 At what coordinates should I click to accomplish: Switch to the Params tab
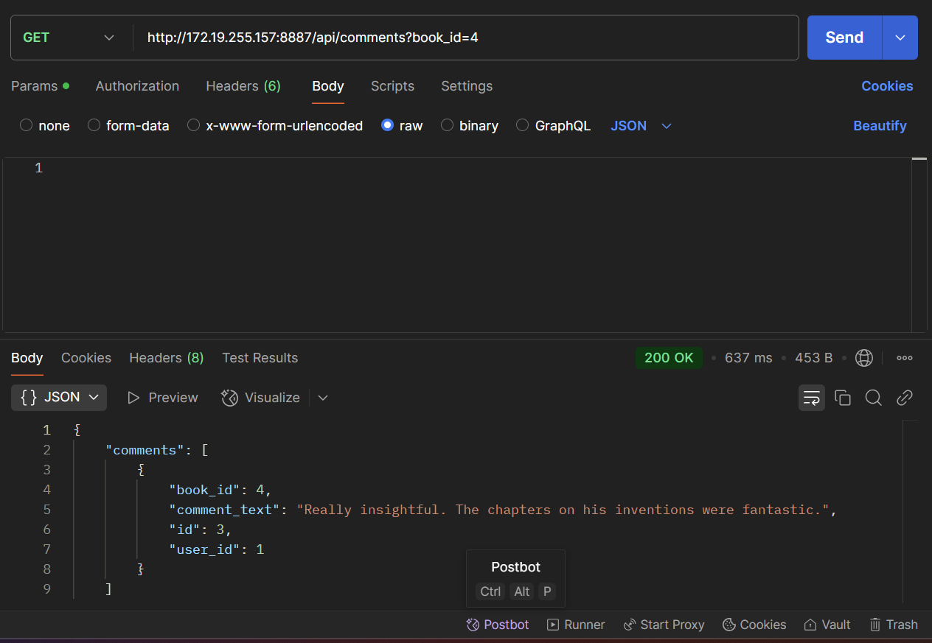click(x=41, y=86)
